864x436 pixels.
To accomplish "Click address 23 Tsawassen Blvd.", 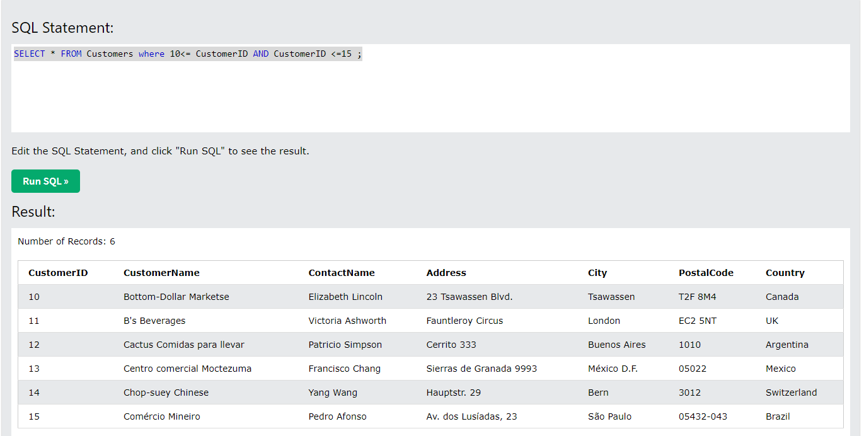I will 469,297.
